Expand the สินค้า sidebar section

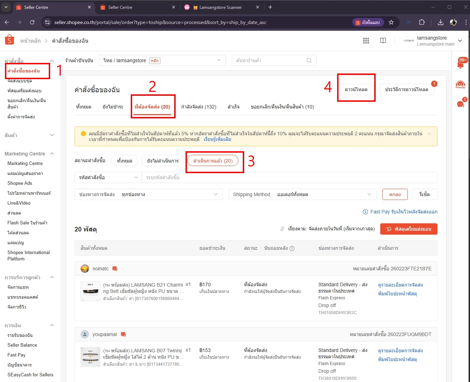tap(52, 135)
